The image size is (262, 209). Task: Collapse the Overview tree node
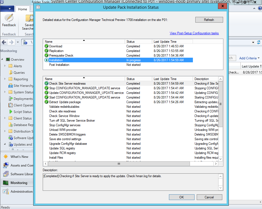[2, 59]
